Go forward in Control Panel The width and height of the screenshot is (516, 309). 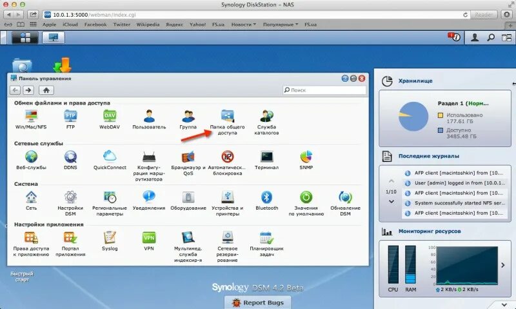(x=28, y=90)
